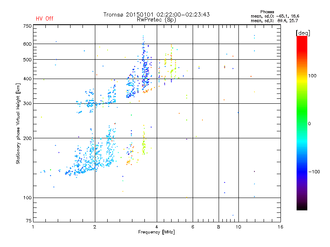The height and width of the screenshot is (247, 330).
Task: Click the x-axis label '8'
Action: coord(219,227)
